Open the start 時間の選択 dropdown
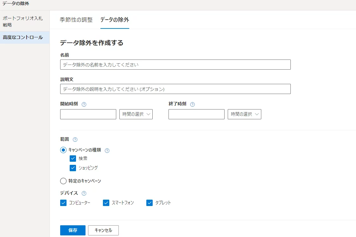 [136, 114]
